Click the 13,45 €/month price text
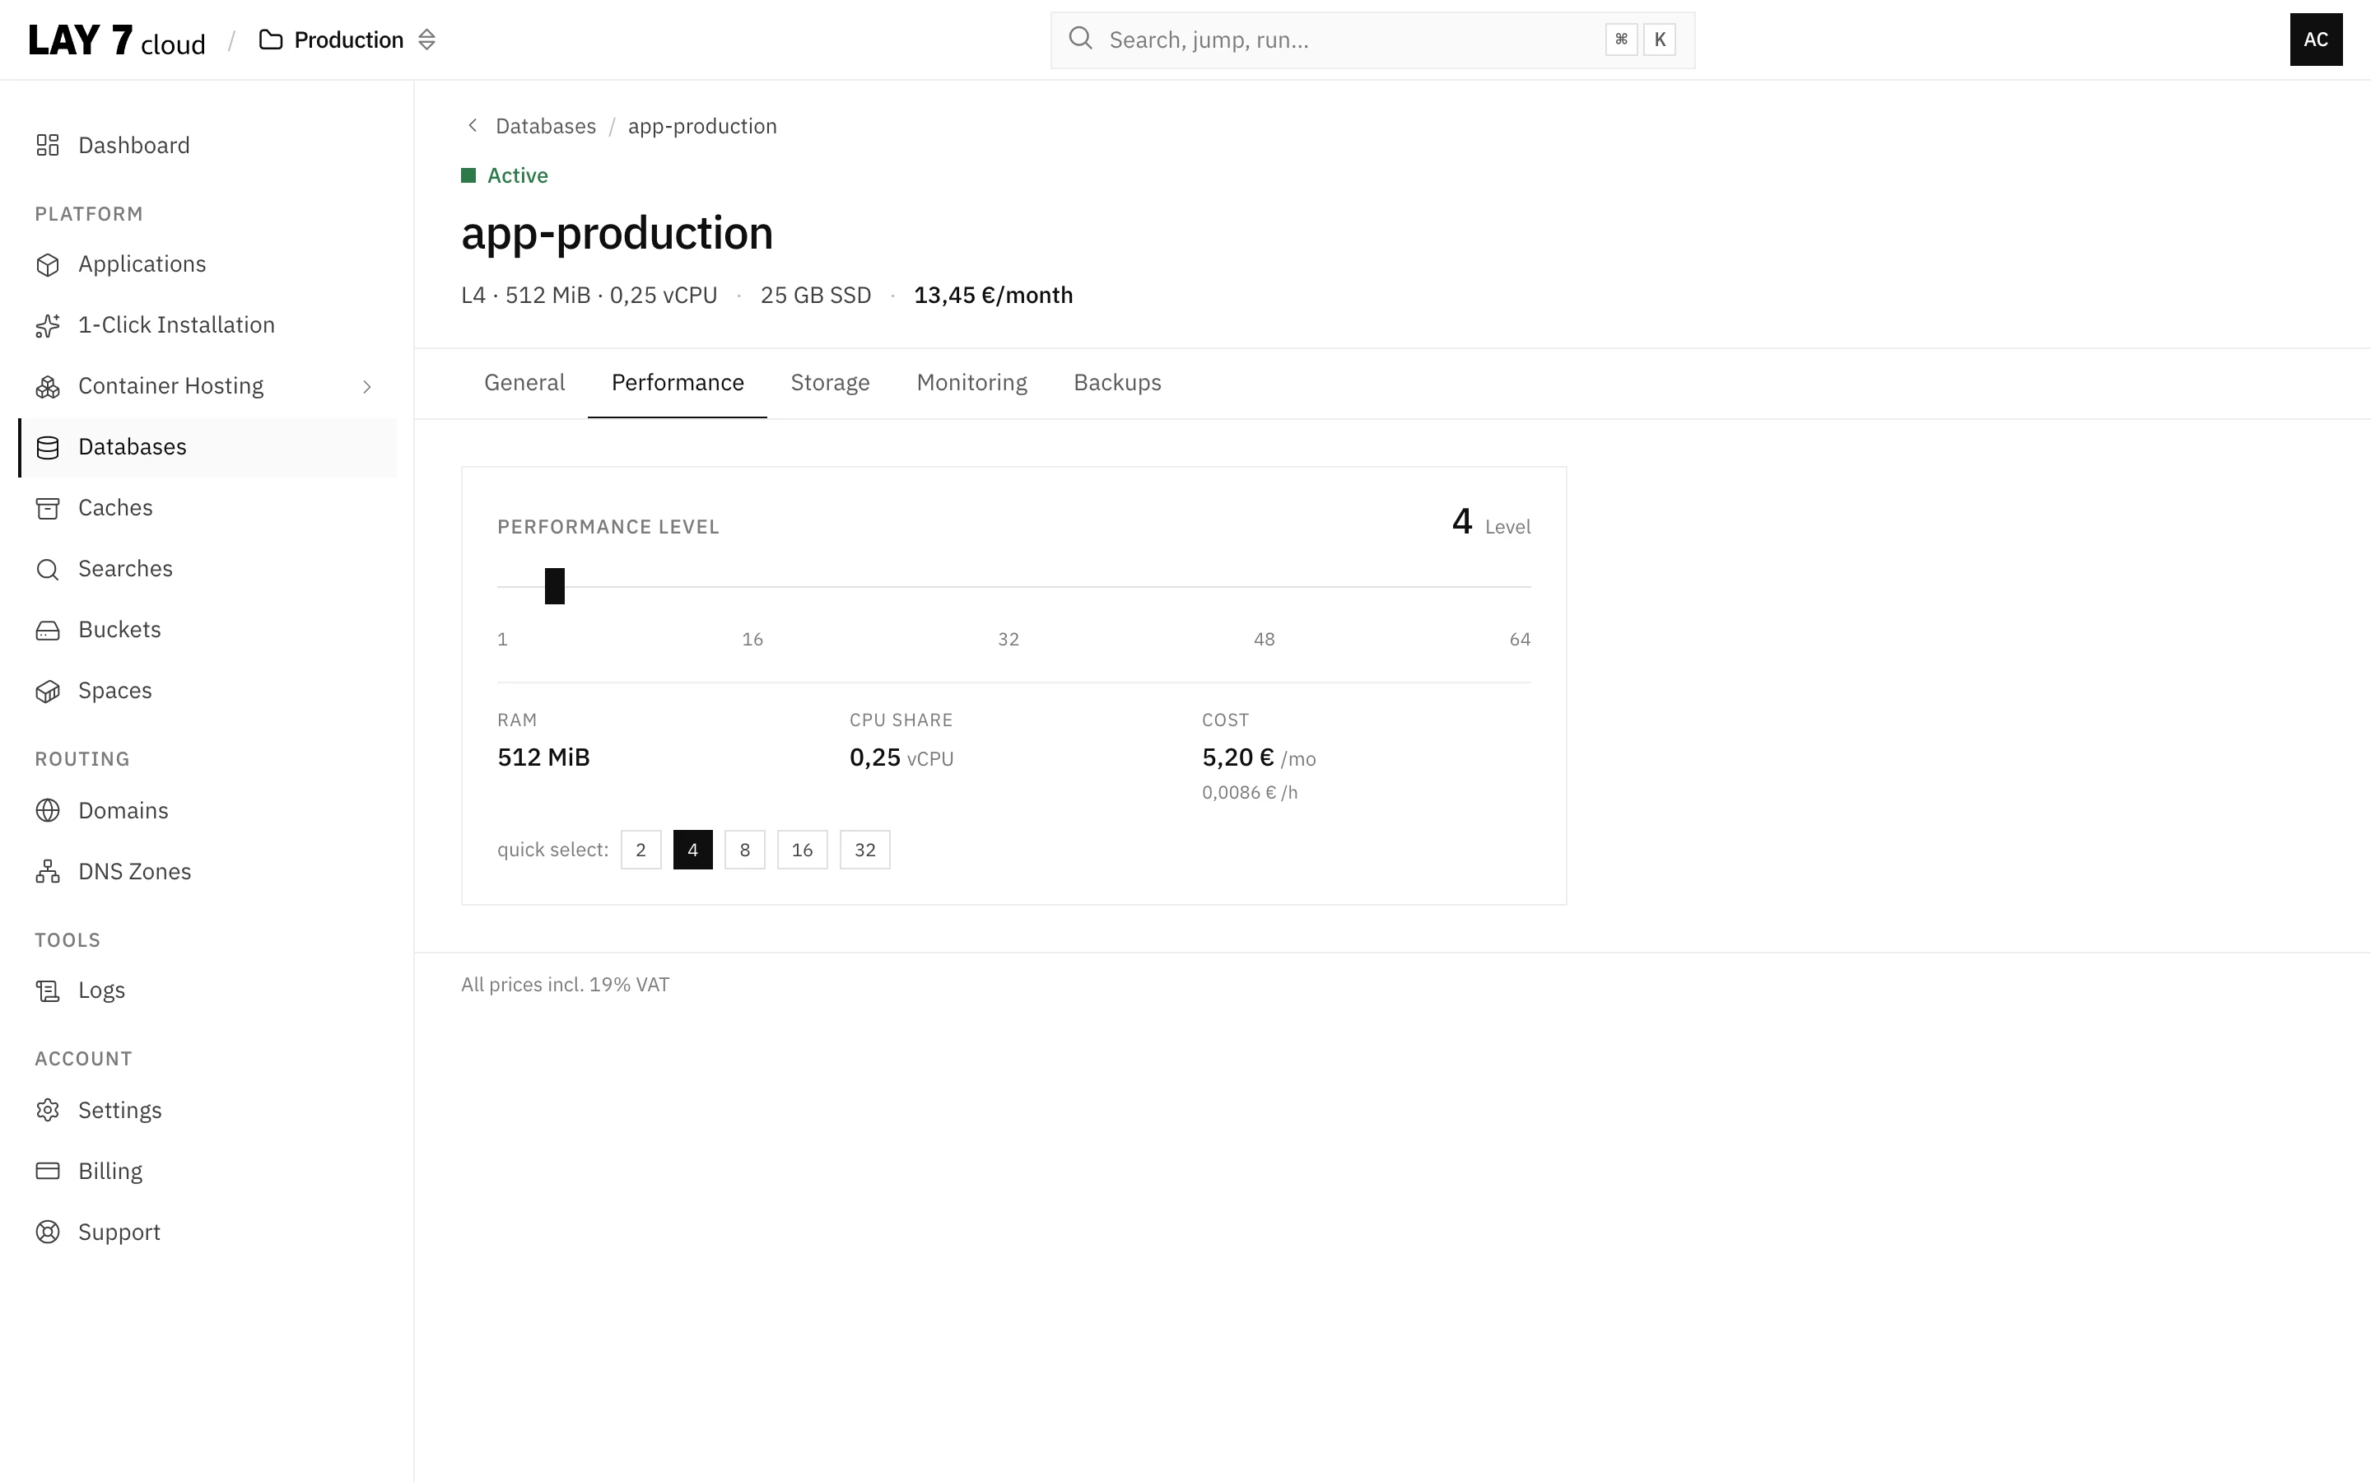Viewport: 2371px width, 1482px height. click(994, 295)
